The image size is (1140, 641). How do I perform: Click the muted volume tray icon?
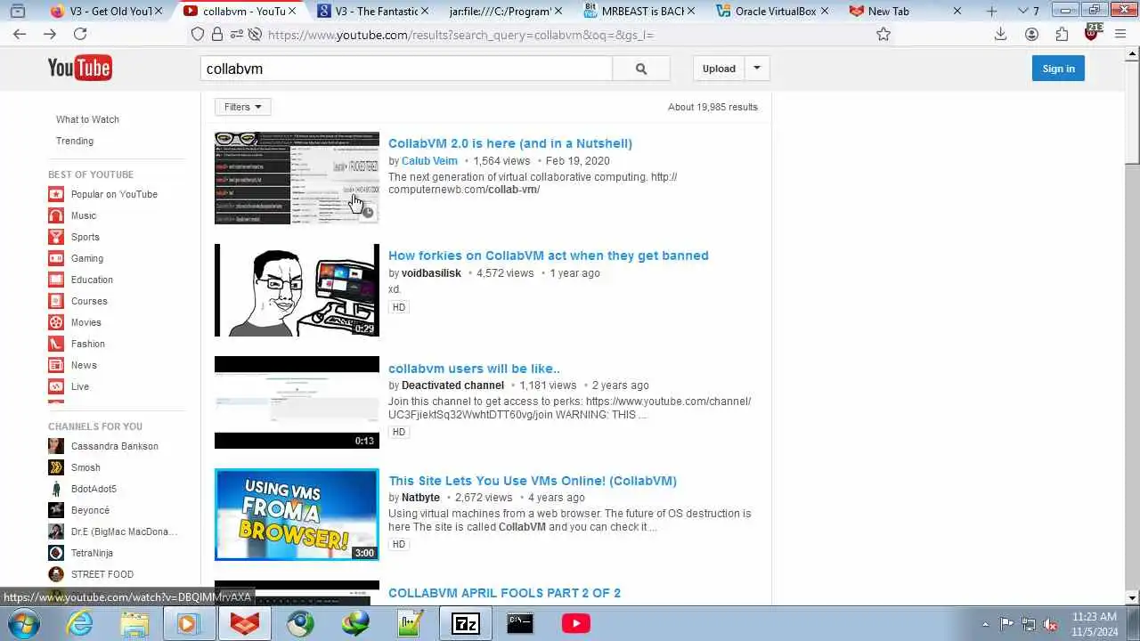tap(1050, 624)
